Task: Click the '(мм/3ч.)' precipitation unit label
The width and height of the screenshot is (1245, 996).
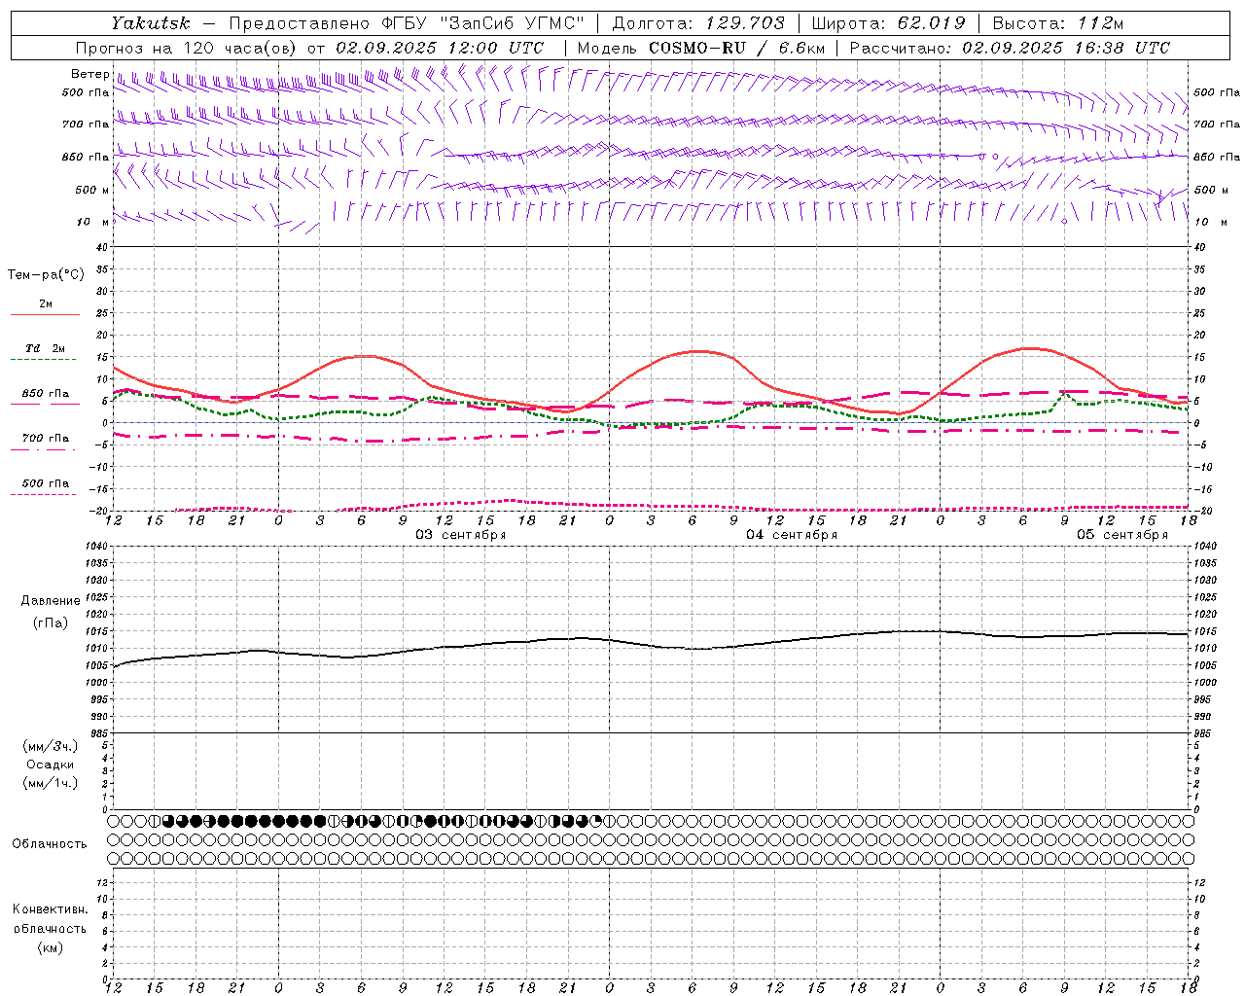Action: pos(51,746)
